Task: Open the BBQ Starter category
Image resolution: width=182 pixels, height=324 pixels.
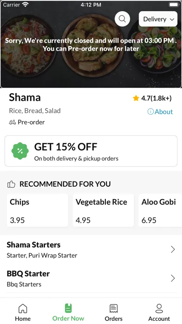Action: coord(91,278)
